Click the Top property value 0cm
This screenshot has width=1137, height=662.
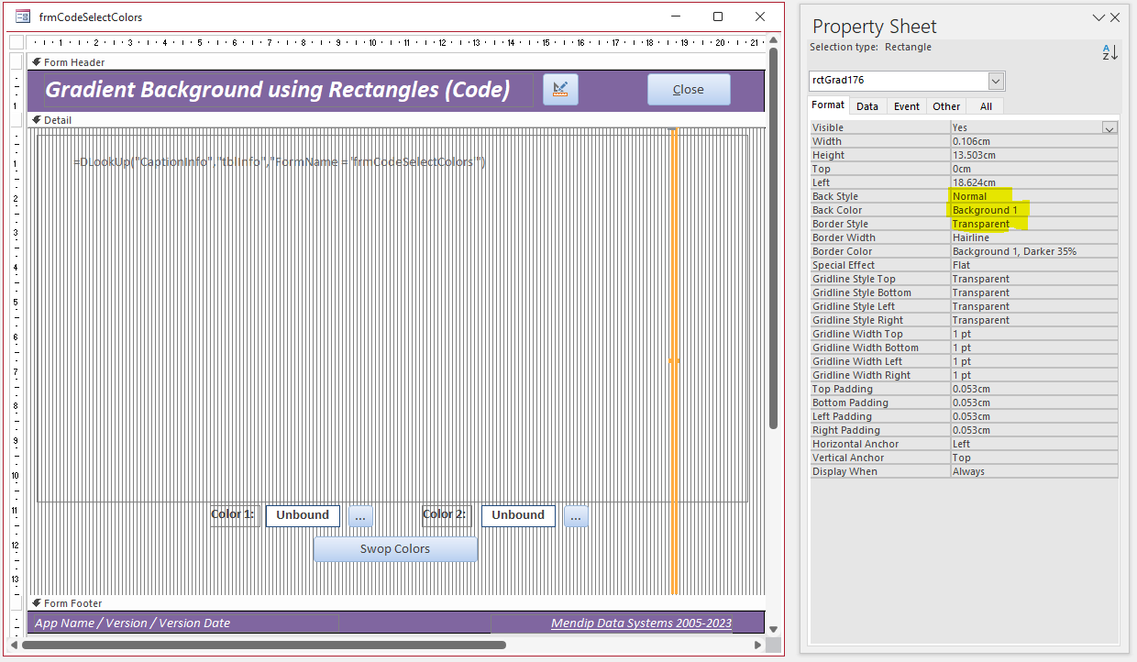(x=1034, y=169)
